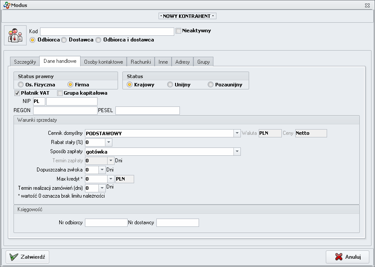This screenshot has height=267, width=375.
Task: Select the Dostawca radio button
Action: tap(64, 40)
